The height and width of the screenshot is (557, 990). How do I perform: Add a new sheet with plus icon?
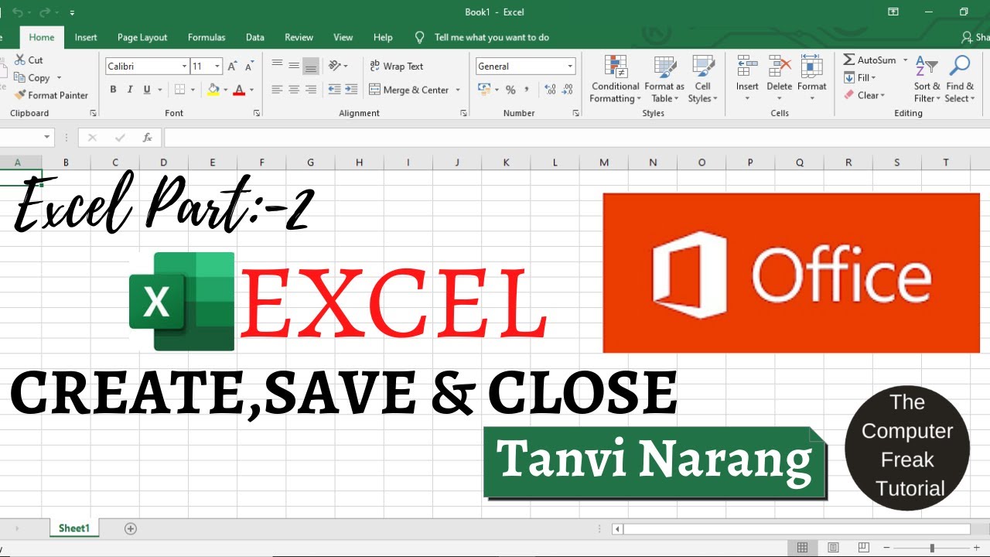[x=131, y=528]
